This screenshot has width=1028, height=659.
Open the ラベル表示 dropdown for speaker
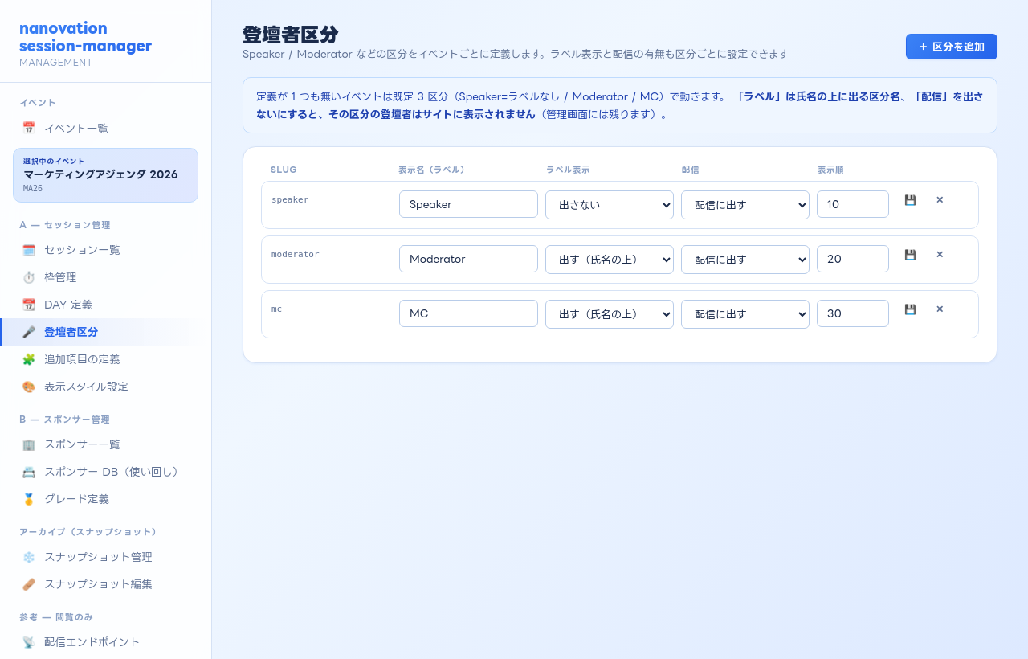pos(610,205)
